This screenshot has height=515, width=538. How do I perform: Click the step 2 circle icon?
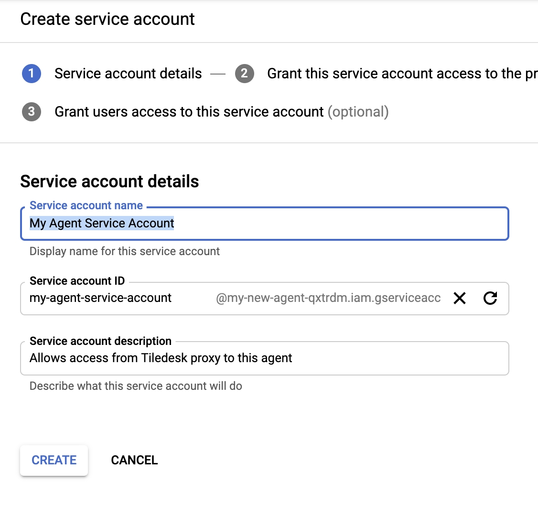click(x=244, y=74)
